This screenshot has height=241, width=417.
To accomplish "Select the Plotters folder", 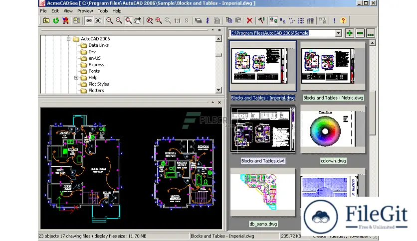I will 96,91.
